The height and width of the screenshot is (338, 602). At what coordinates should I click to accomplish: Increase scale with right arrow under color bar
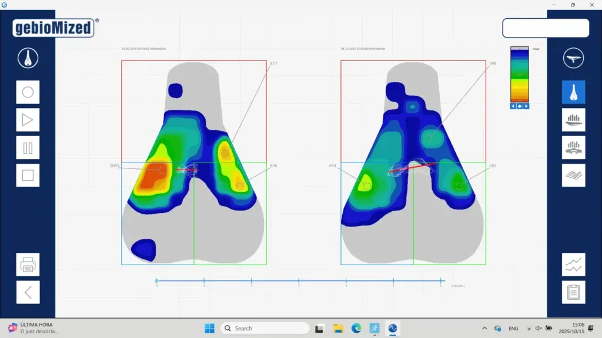pyautogui.click(x=525, y=106)
